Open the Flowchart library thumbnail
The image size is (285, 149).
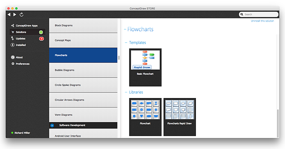(x=145, y=109)
